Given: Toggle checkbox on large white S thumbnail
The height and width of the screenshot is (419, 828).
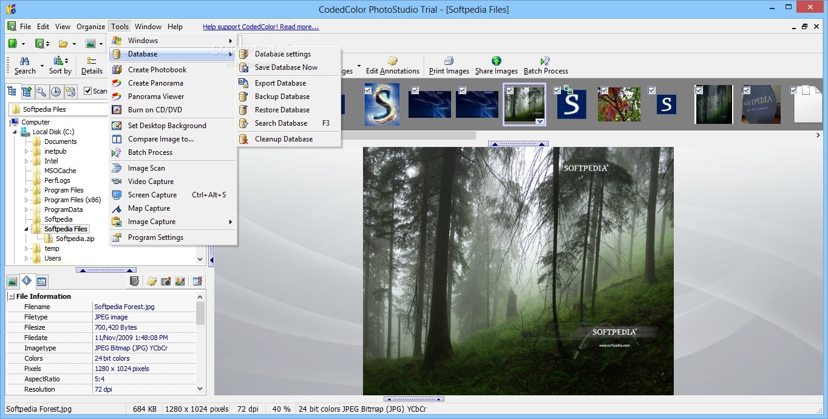Looking at the screenshot, I should [x=557, y=90].
